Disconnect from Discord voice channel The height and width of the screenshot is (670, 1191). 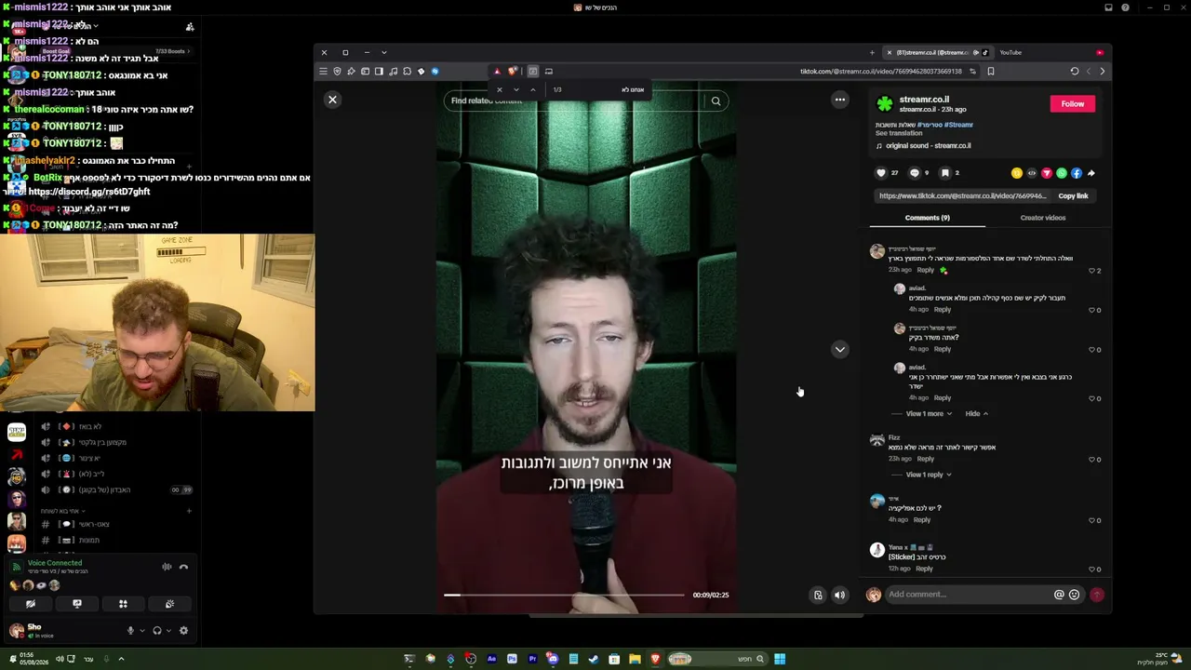coord(183,567)
